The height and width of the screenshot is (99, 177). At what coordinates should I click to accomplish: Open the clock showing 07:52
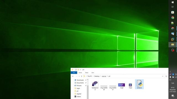click(x=173, y=90)
